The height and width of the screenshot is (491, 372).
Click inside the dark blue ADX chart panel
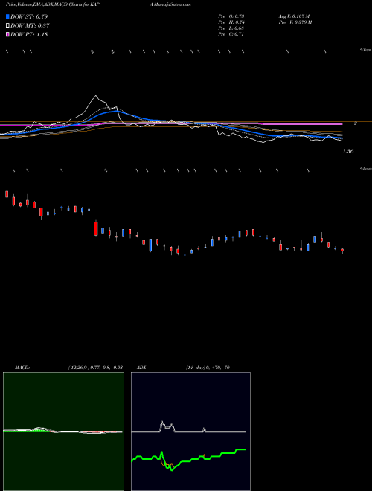click(x=190, y=431)
